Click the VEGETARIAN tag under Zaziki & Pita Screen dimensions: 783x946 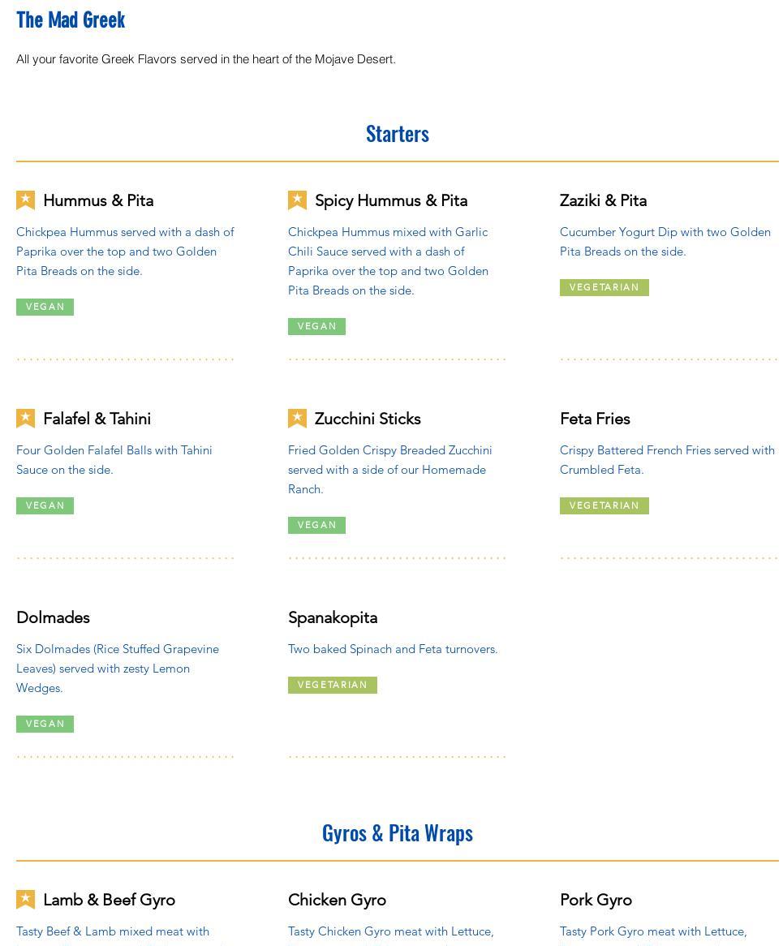(x=604, y=287)
